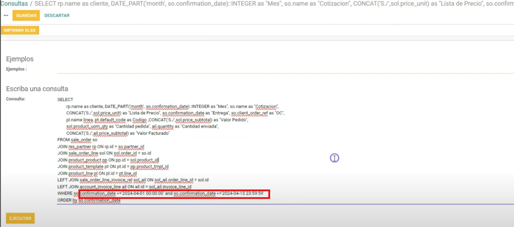Click the Ejemplos section heading
This screenshot has height=227, width=514.
[x=20, y=59]
